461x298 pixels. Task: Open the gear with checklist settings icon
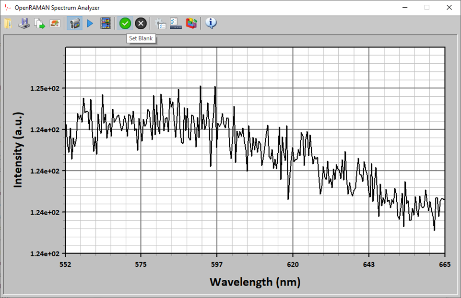[x=161, y=23]
